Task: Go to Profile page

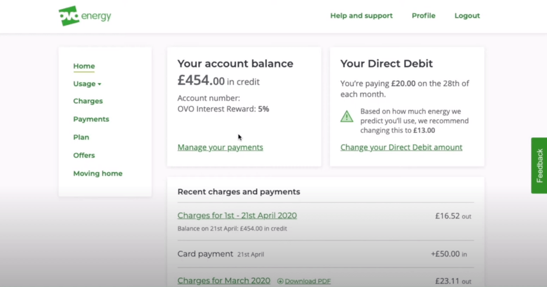Action: [x=424, y=16]
